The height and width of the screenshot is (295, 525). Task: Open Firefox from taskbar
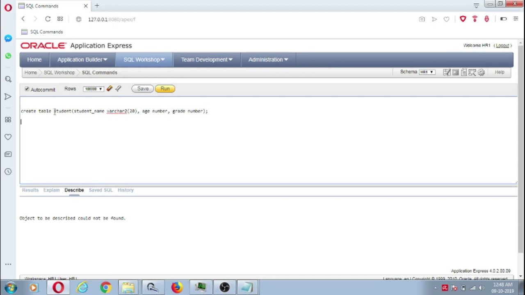tap(177, 288)
